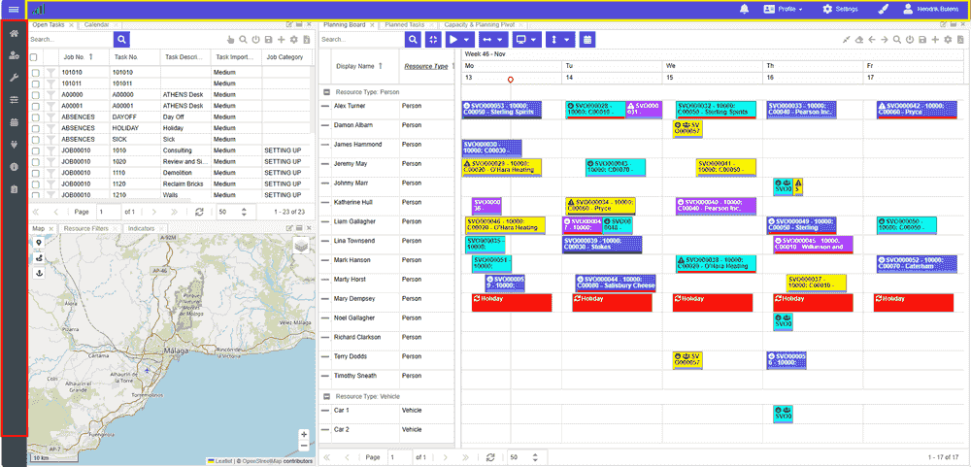Open the clipboard icon in the sidebar
Screen dimensions: 971x467
[14, 189]
